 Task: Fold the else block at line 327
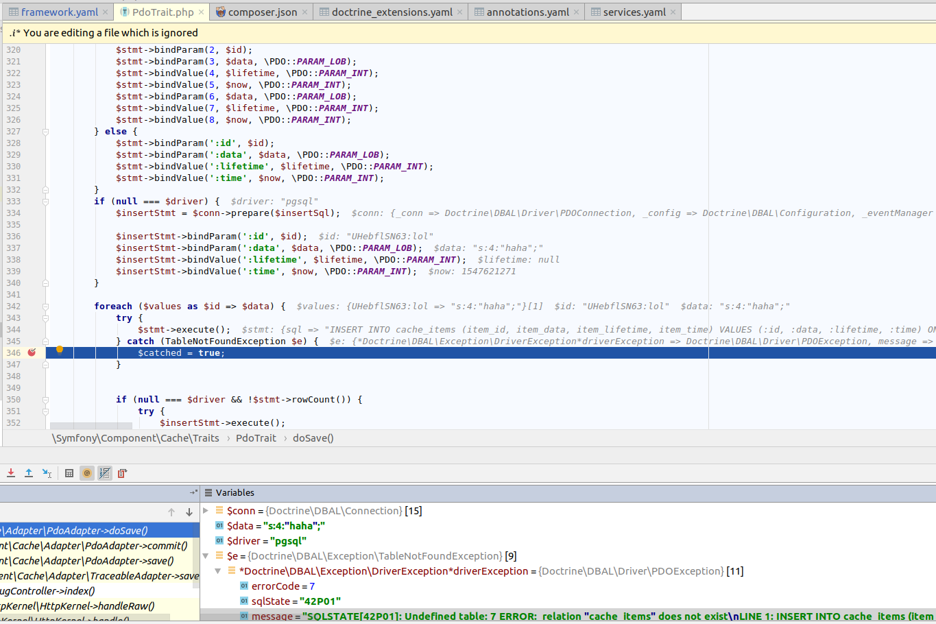[45, 132]
